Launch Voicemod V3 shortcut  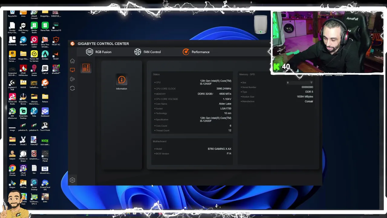[56, 27]
